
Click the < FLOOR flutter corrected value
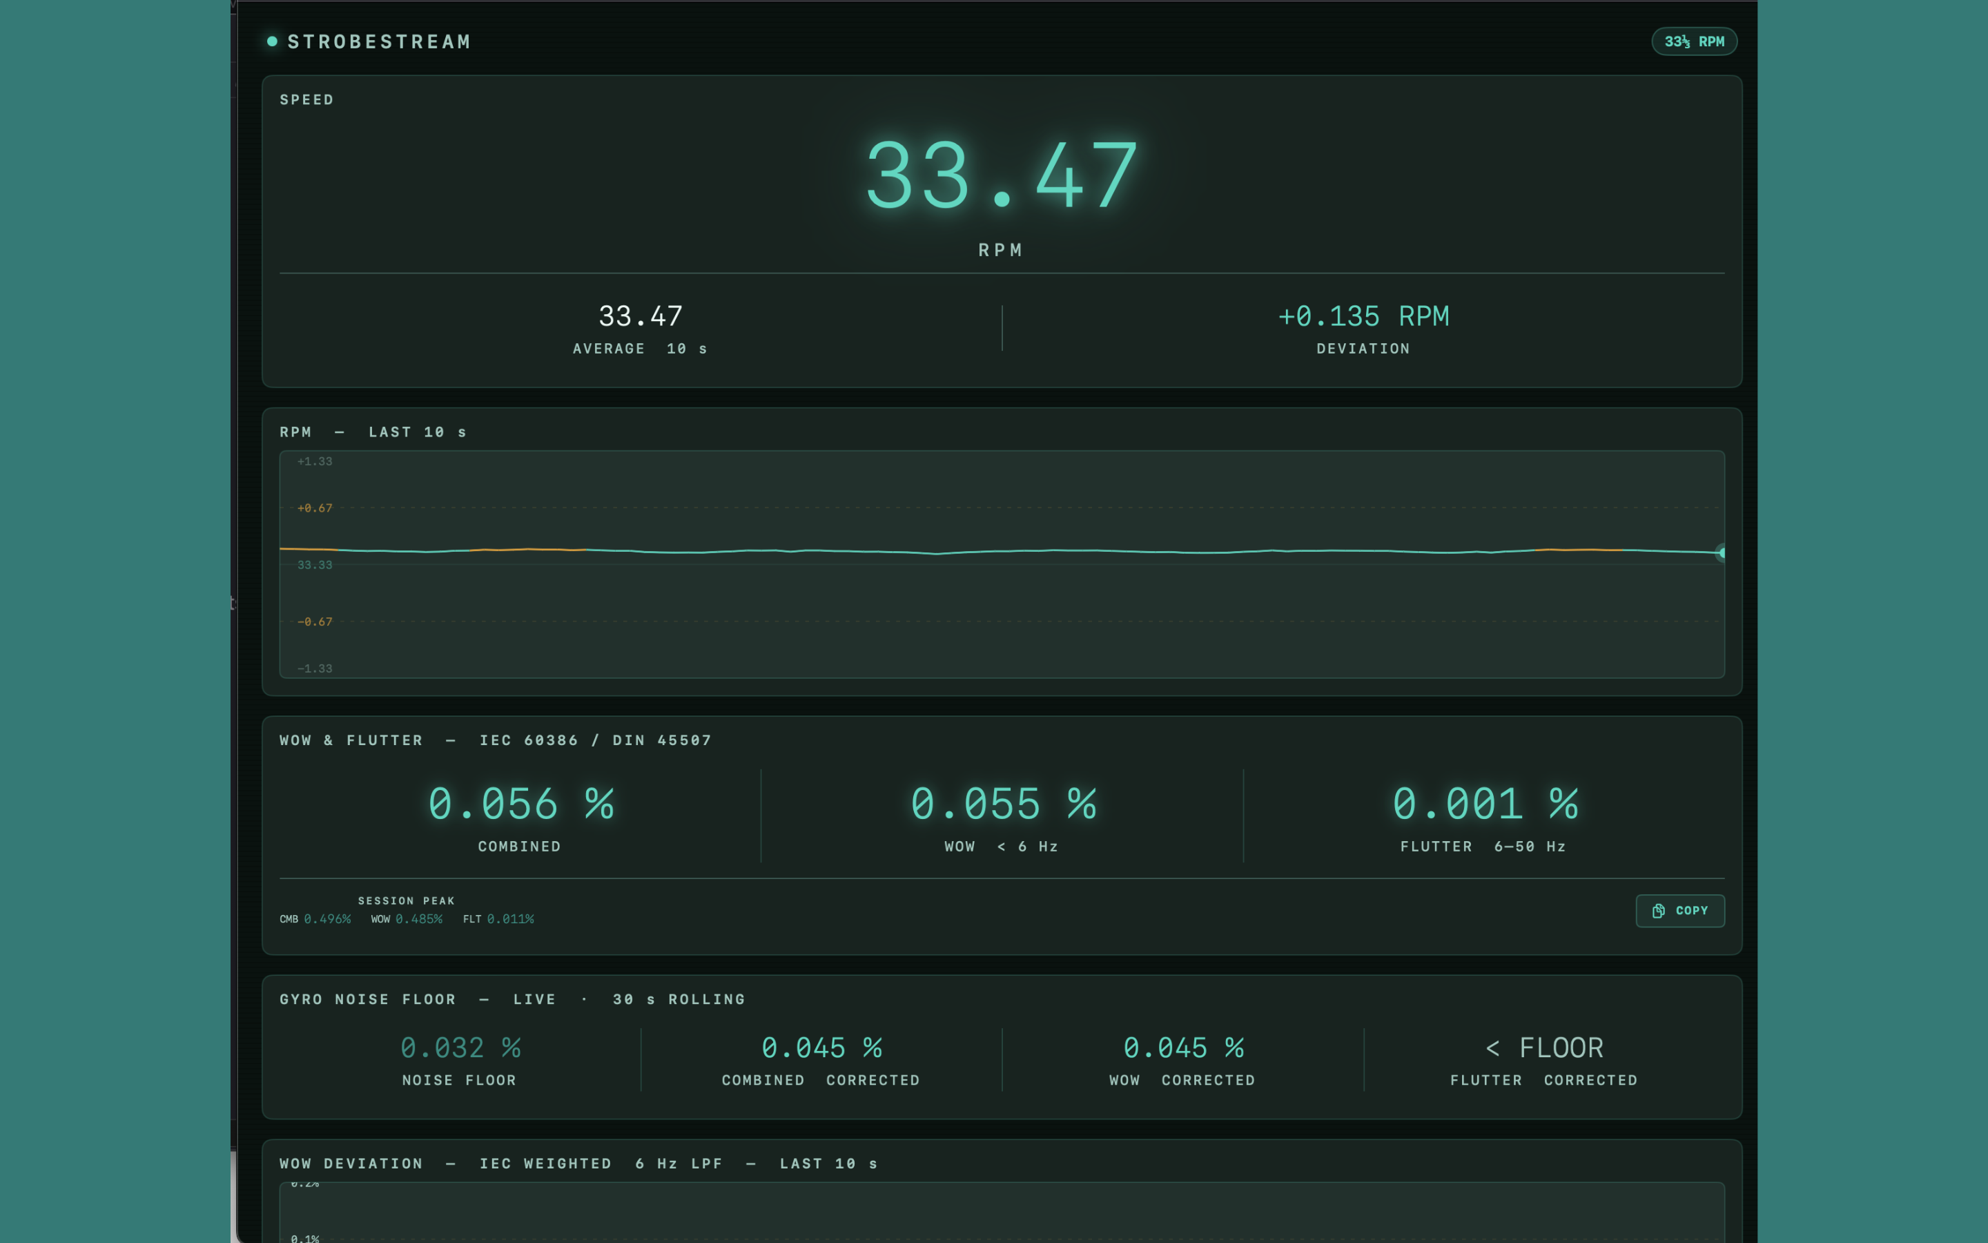tap(1544, 1048)
